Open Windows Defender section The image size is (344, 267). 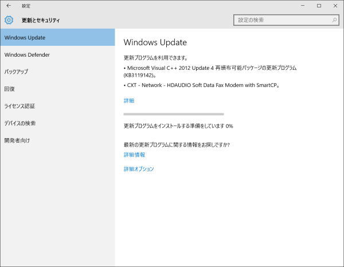(x=57, y=54)
